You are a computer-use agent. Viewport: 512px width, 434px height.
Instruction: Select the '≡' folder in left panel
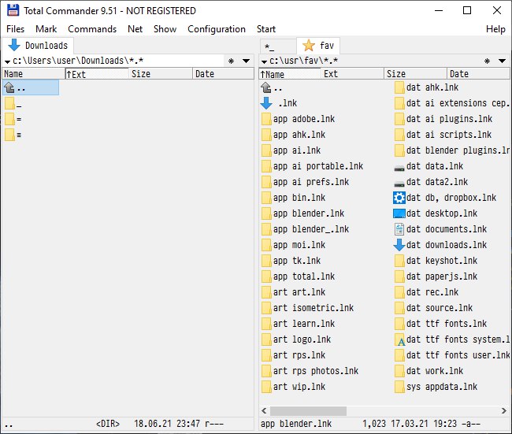point(13,135)
